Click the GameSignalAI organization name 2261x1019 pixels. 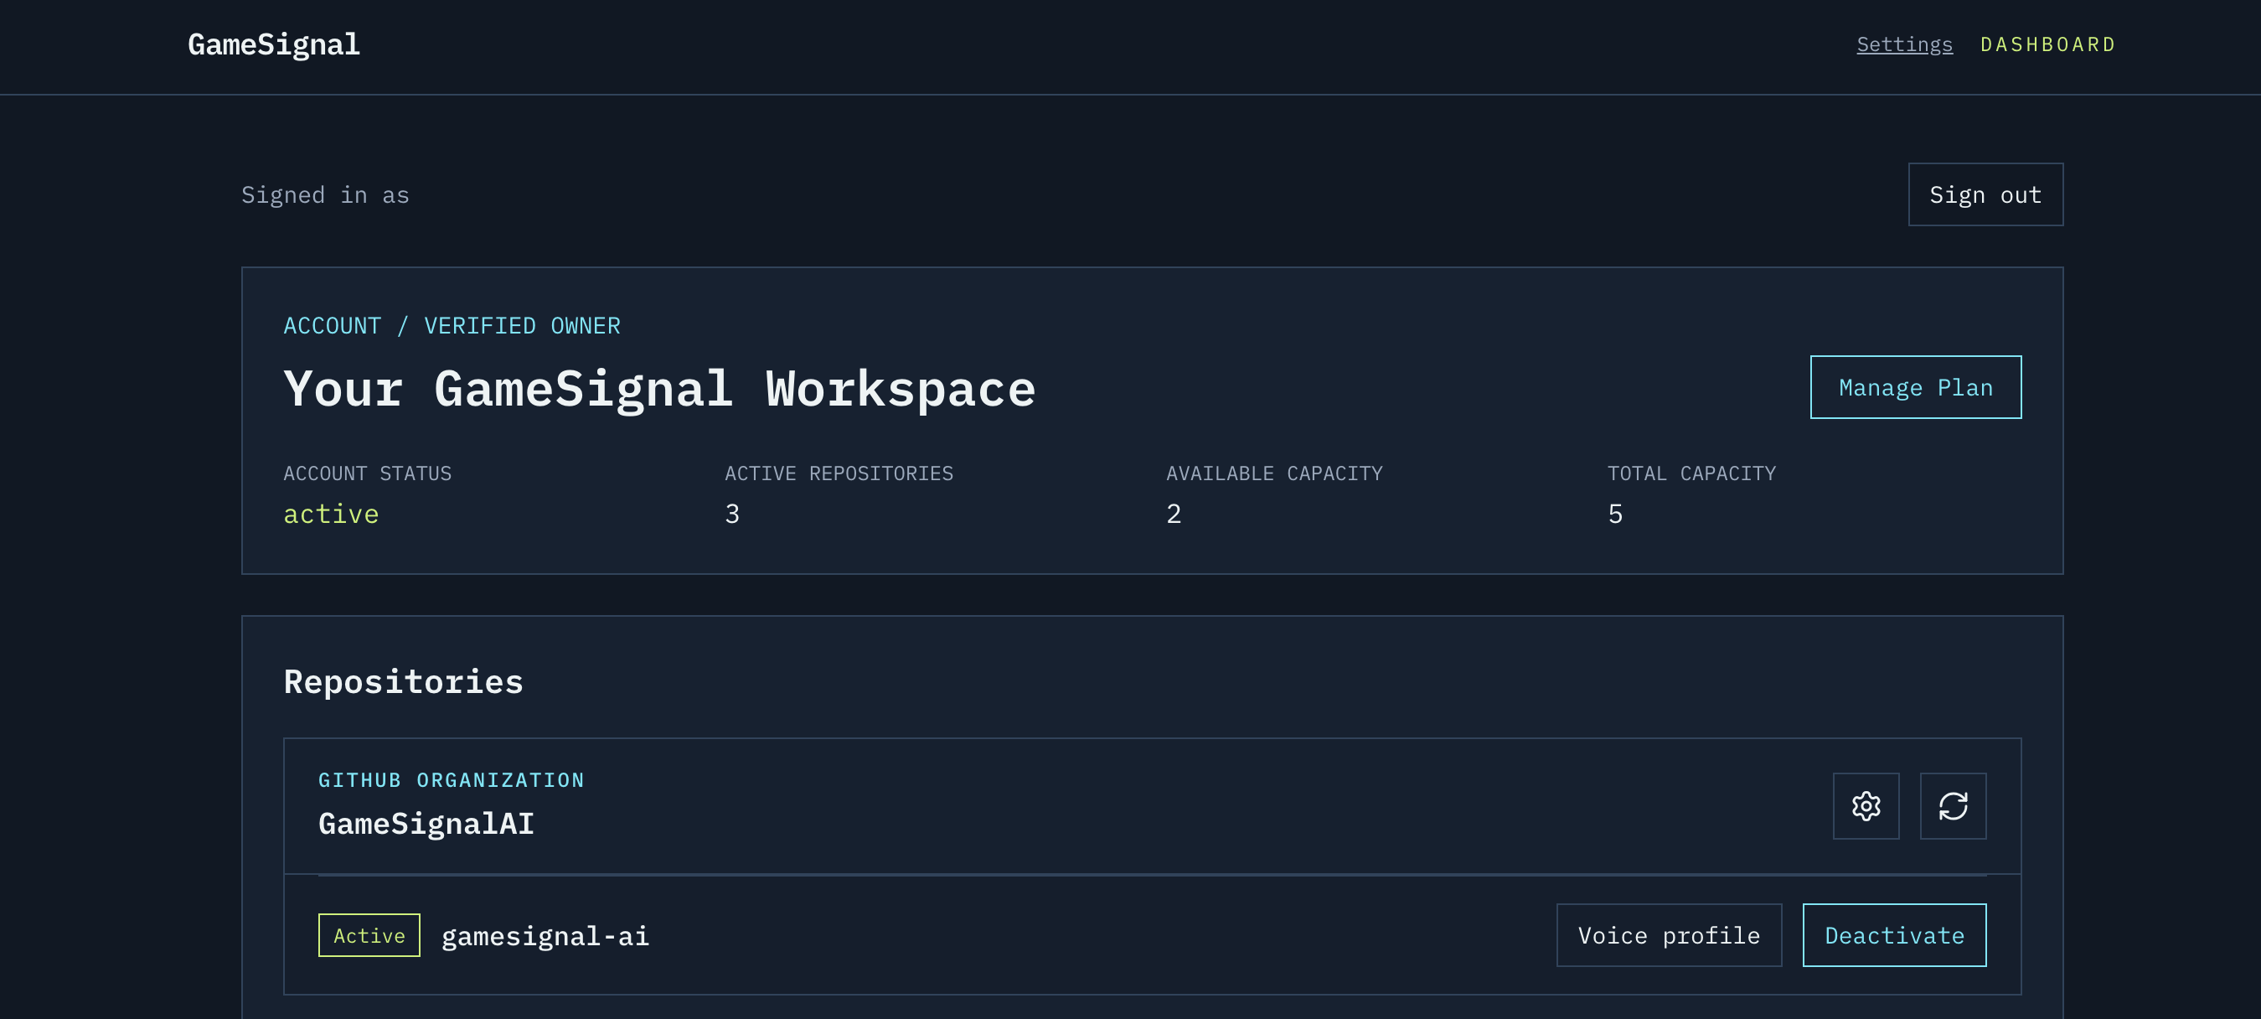(426, 823)
